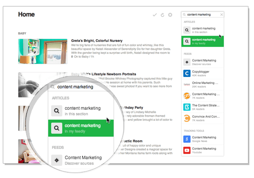Click the blue Google News icon
Viewport: 254px width, 178px height.
[187, 139]
